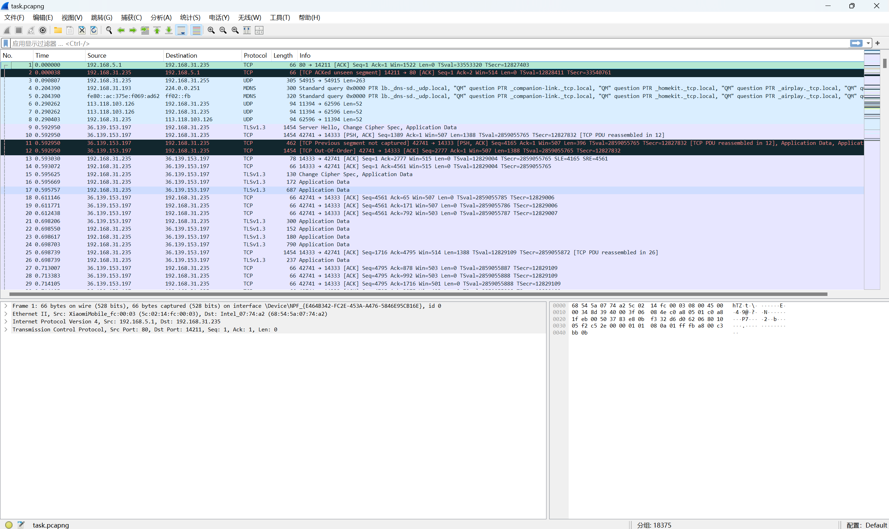Go forward to next packet arrow
This screenshot has width=889, height=529.
point(133,30)
